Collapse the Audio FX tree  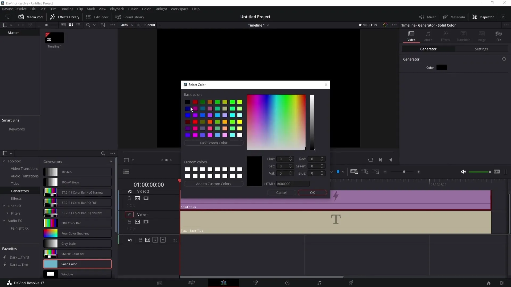pyautogui.click(x=4, y=221)
